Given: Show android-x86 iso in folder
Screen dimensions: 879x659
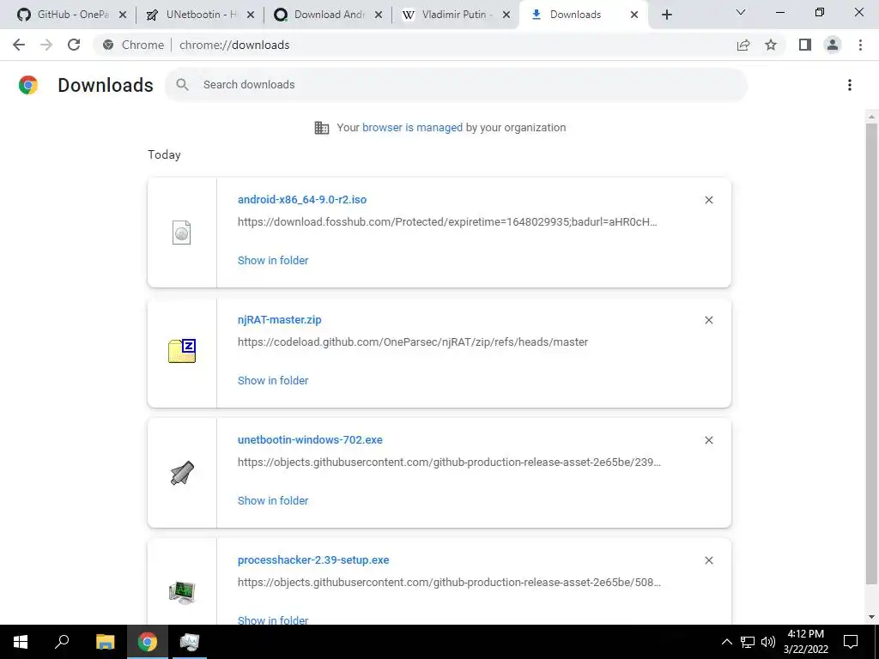Looking at the screenshot, I should [x=272, y=260].
